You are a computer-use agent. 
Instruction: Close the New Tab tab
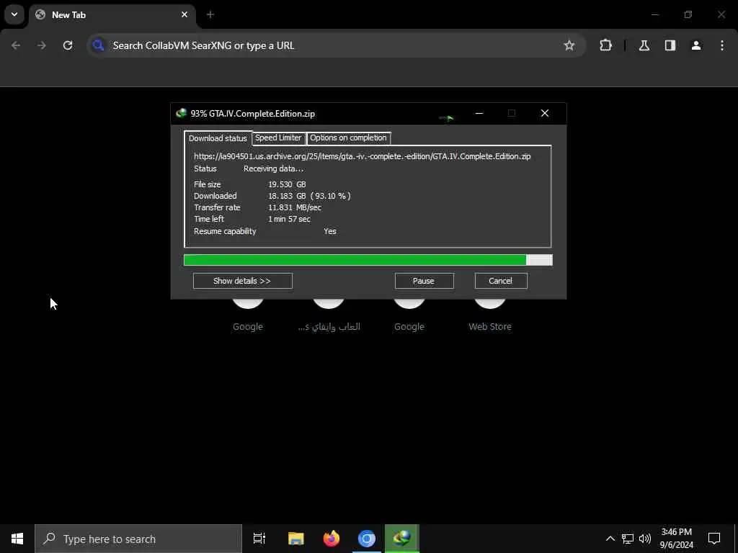184,14
